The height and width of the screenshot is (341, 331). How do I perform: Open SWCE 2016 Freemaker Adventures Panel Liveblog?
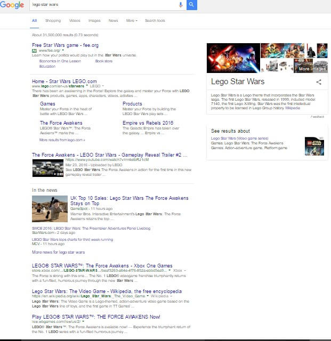tap(91, 228)
